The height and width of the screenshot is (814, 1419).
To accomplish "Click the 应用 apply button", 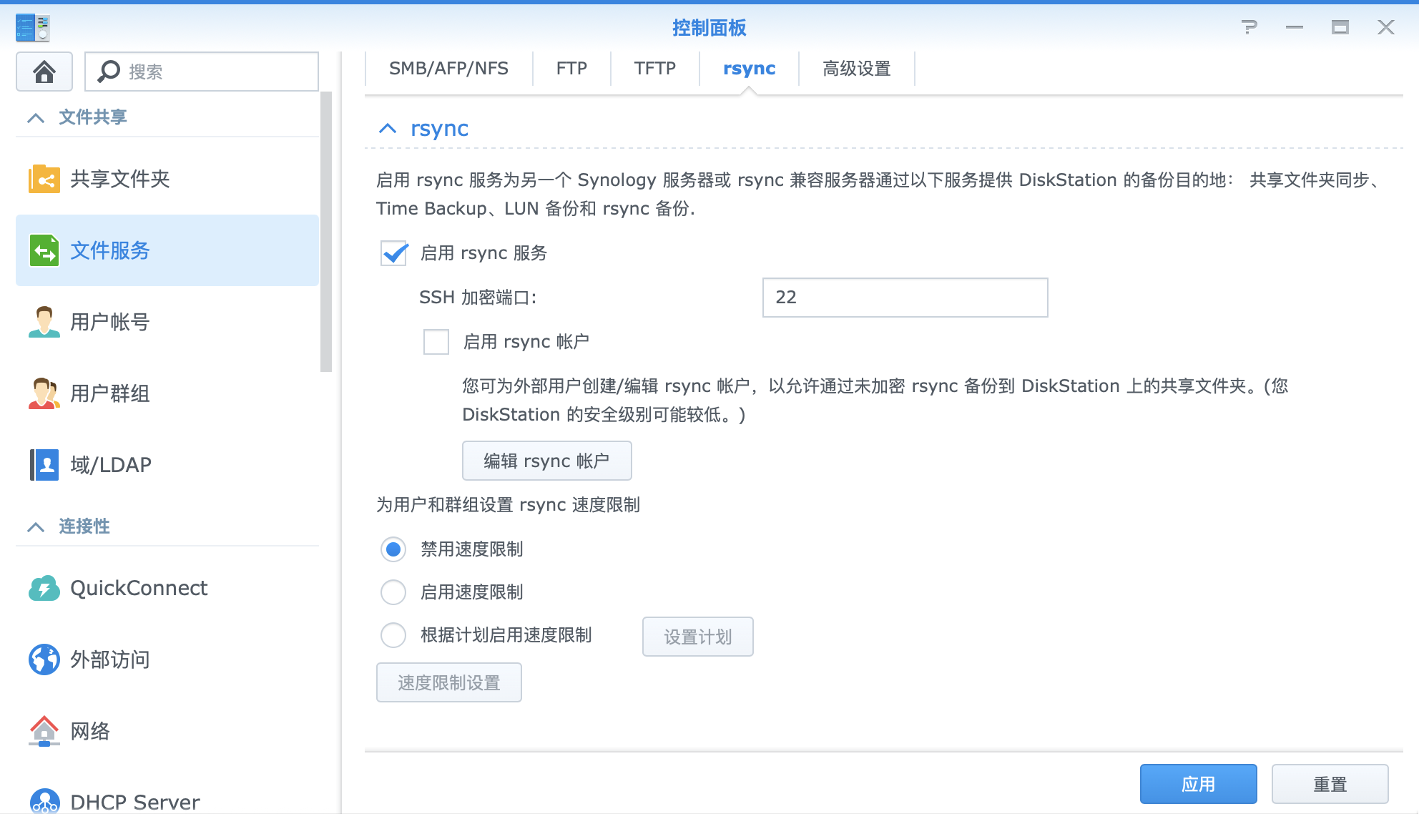I will [1198, 784].
